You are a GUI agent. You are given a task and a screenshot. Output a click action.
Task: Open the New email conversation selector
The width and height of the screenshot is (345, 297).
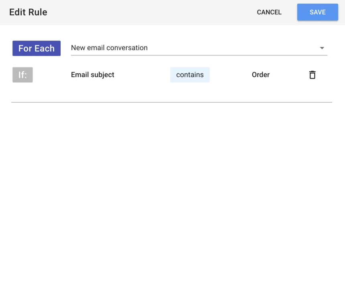pyautogui.click(x=199, y=48)
